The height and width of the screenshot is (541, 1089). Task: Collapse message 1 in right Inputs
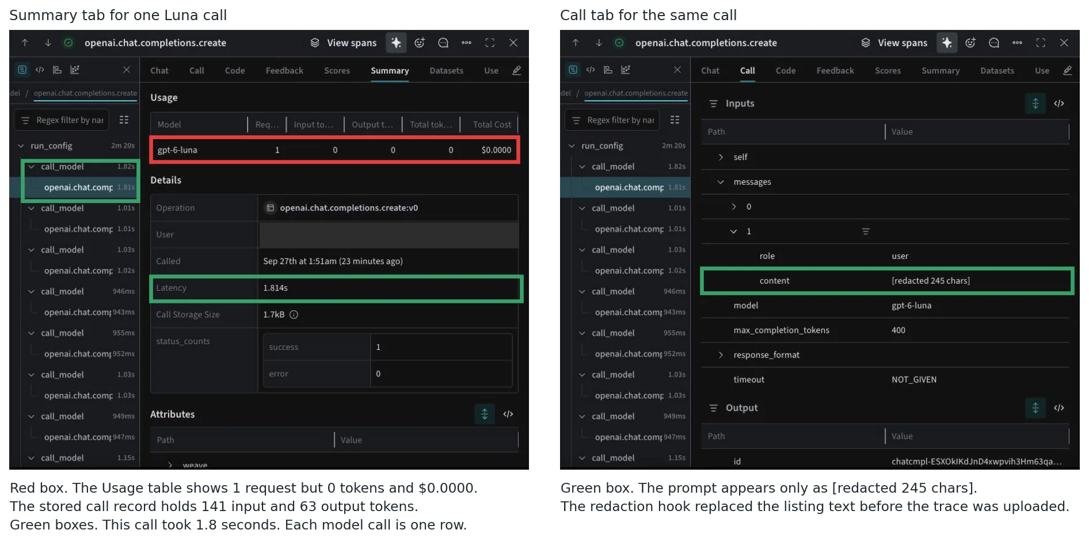tap(734, 231)
